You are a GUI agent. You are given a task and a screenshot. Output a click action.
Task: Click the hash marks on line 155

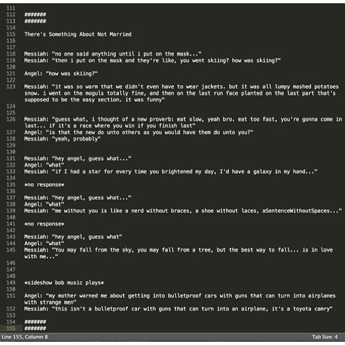pyautogui.click(x=35, y=328)
